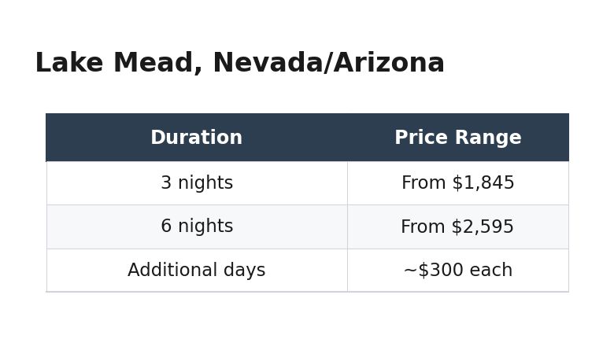The height and width of the screenshot is (361, 614).
Task: Click the Lake Mead, Nevada/Arizona heading
Action: (x=239, y=64)
